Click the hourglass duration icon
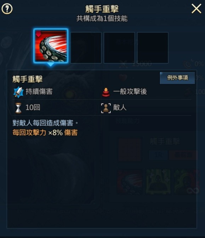The height and width of the screenshot is (238, 205). point(18,108)
